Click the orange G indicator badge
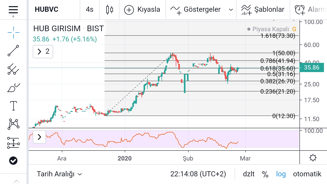Image resolution: width=327 pixels, height=184 pixels. point(294,29)
